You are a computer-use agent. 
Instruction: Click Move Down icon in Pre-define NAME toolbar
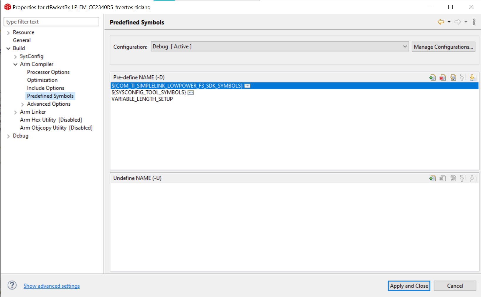(473, 77)
